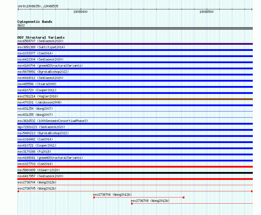Click the left arrow of the ruler
Image resolution: width=261 pixels, height=215 pixels.
click(18, 9)
